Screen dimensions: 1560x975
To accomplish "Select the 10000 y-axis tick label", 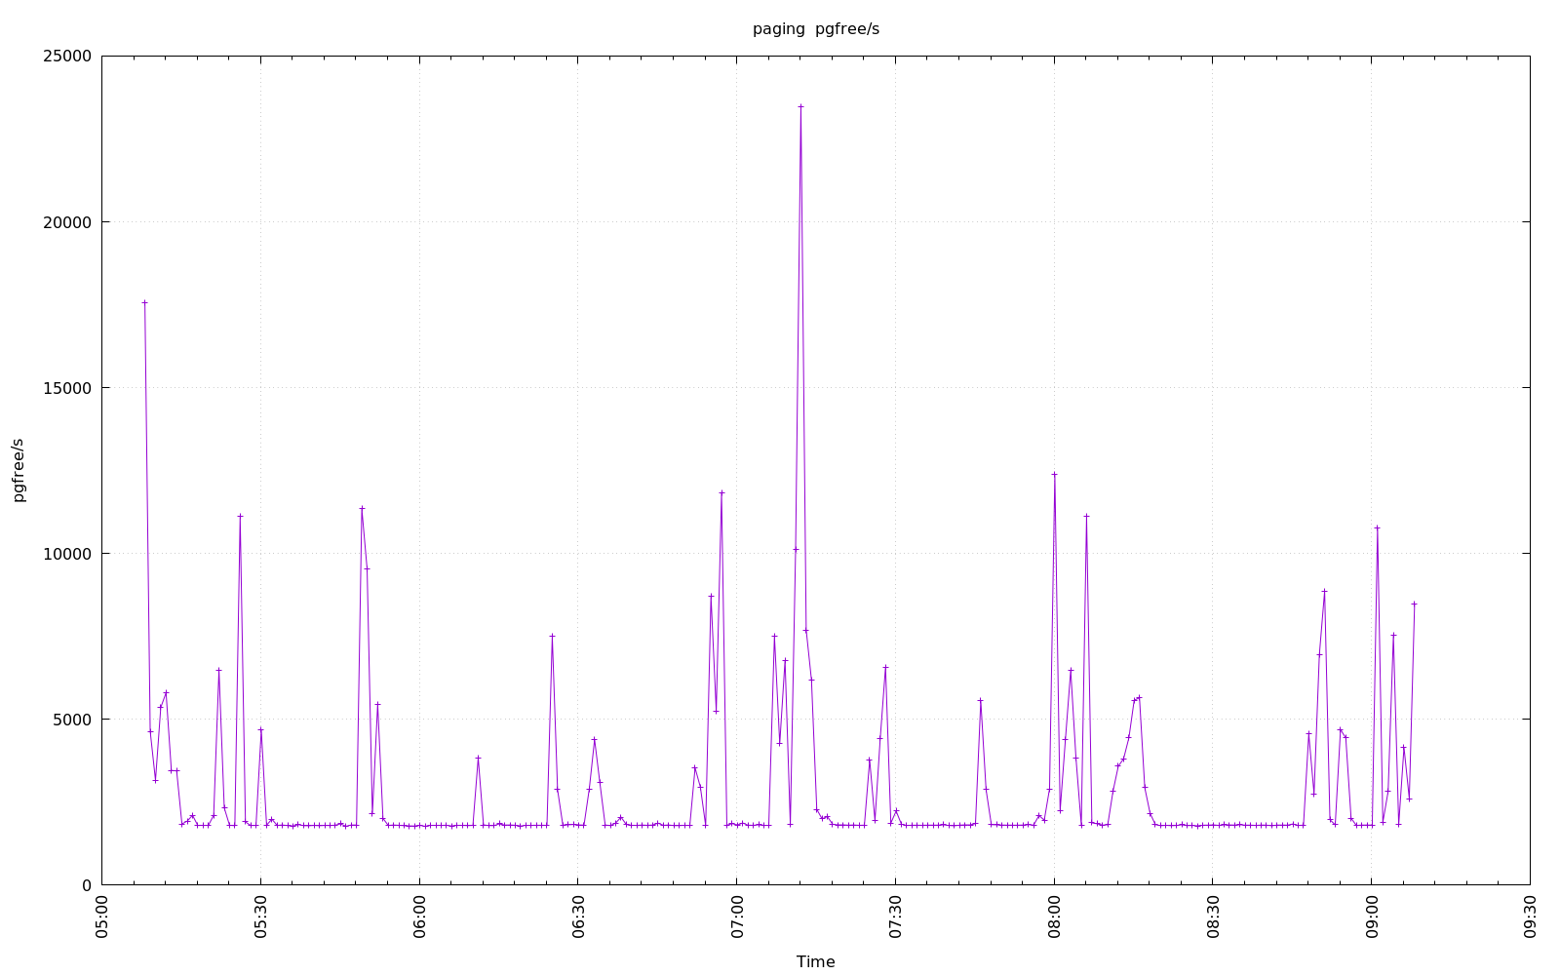I will tap(68, 554).
